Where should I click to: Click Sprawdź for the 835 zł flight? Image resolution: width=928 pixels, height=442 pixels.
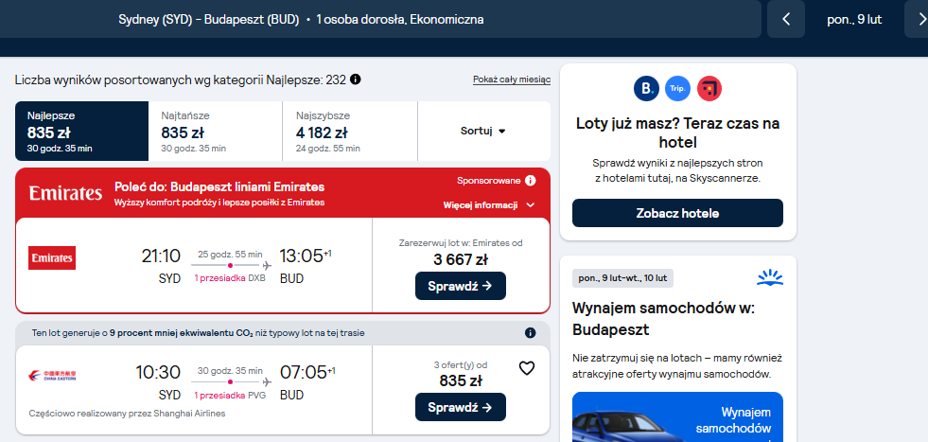pos(461,407)
